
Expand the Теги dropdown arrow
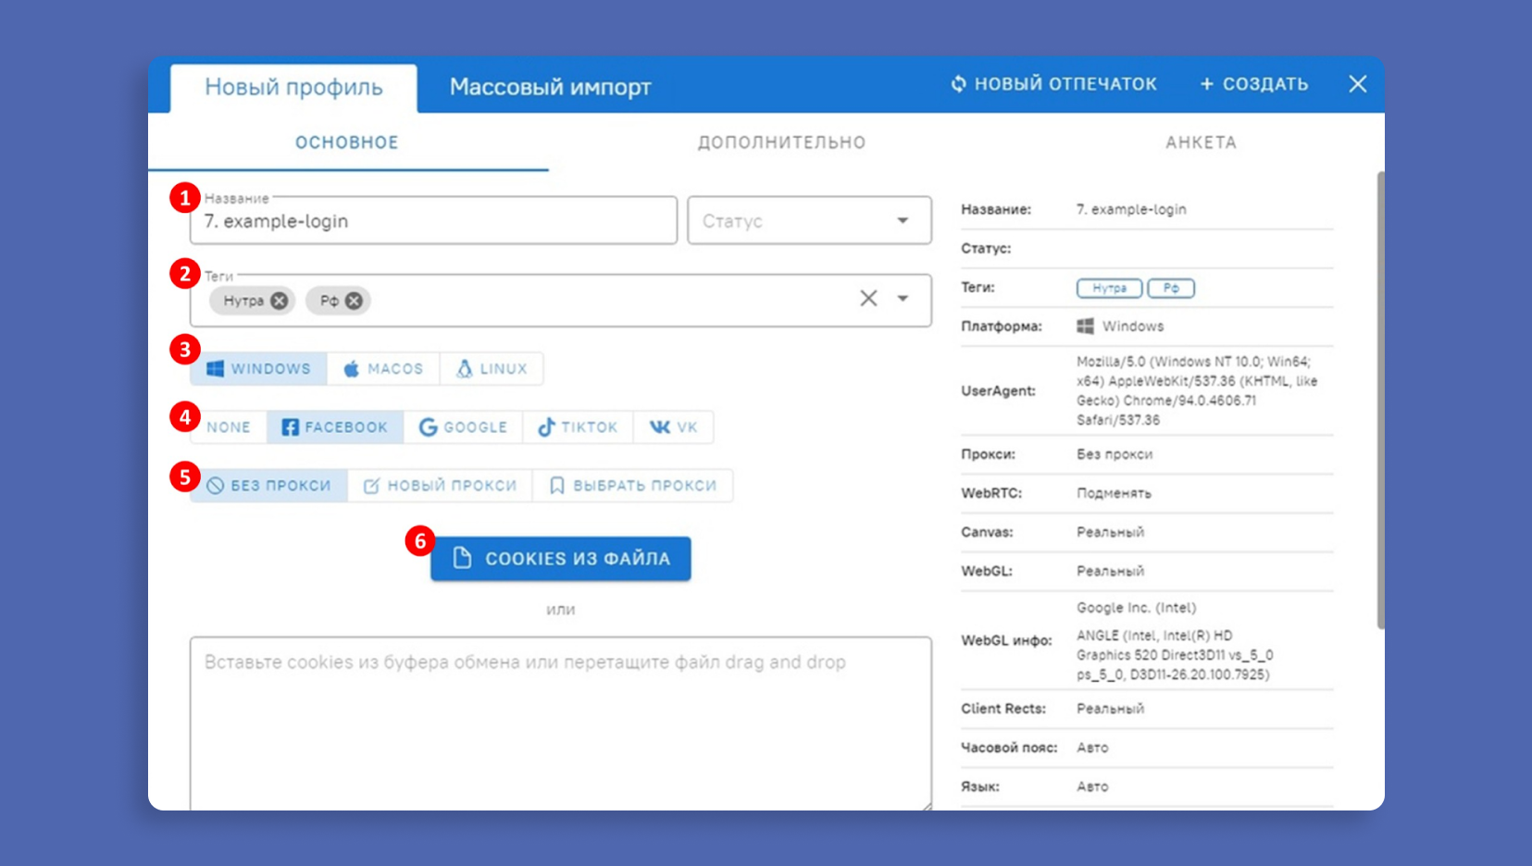(903, 298)
